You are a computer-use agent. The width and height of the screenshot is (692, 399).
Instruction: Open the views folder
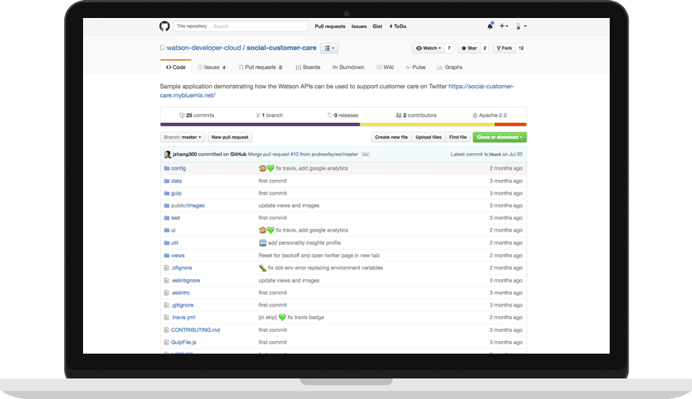178,255
